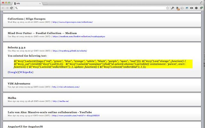
Task: Click the Mon Apr 29 13:18:48 timestamp
Action: [x=29, y=101]
